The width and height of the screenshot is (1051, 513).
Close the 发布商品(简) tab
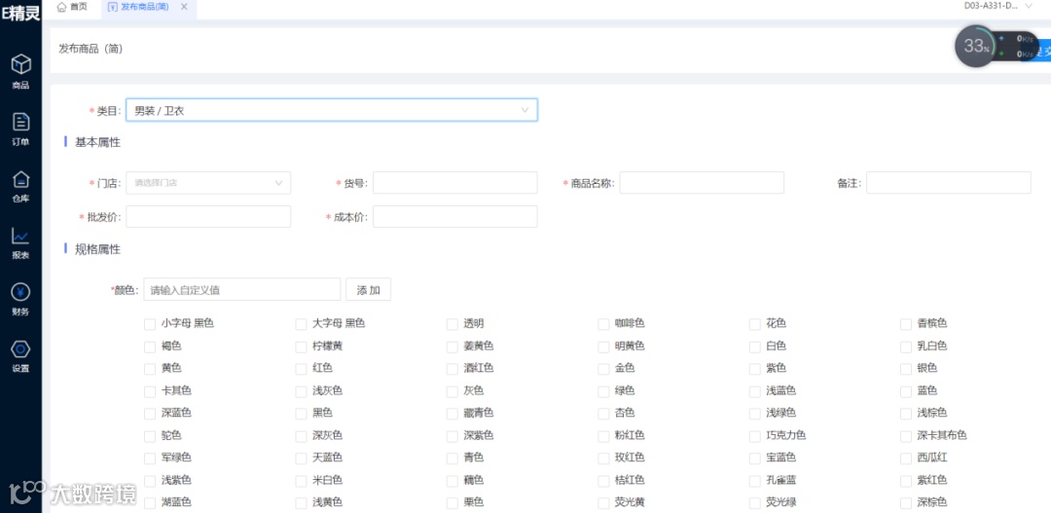click(184, 7)
